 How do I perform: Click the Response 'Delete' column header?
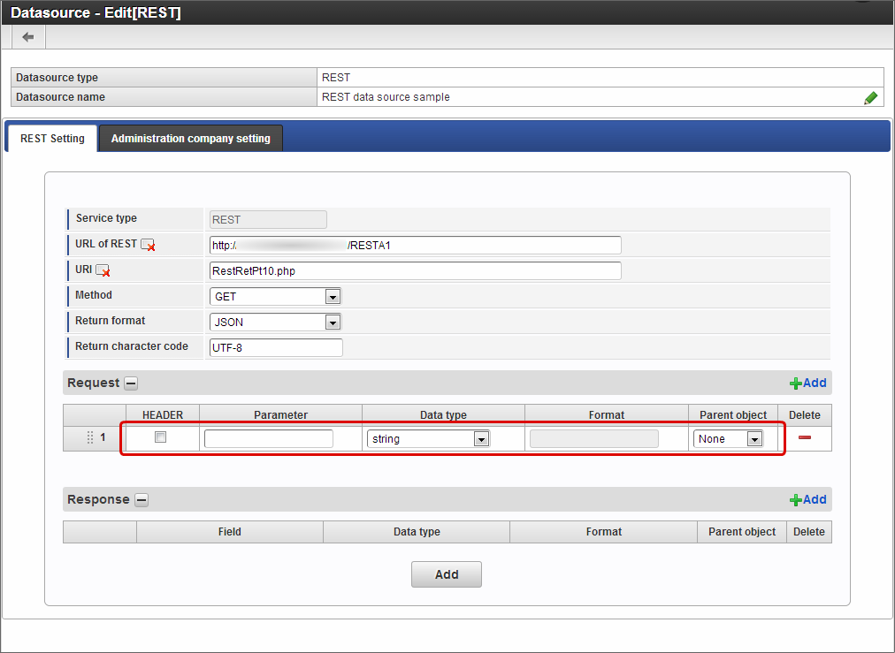click(x=809, y=532)
